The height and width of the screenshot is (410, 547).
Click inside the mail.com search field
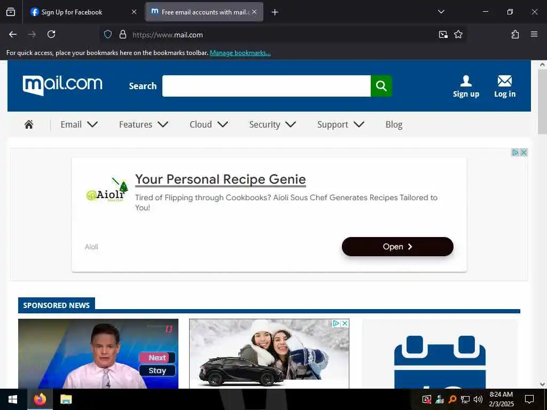(x=267, y=86)
